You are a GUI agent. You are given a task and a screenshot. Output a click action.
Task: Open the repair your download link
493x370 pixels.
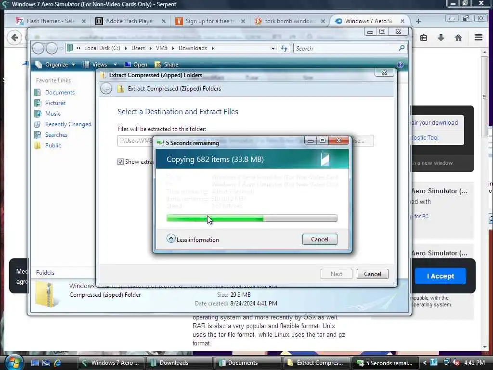point(435,123)
